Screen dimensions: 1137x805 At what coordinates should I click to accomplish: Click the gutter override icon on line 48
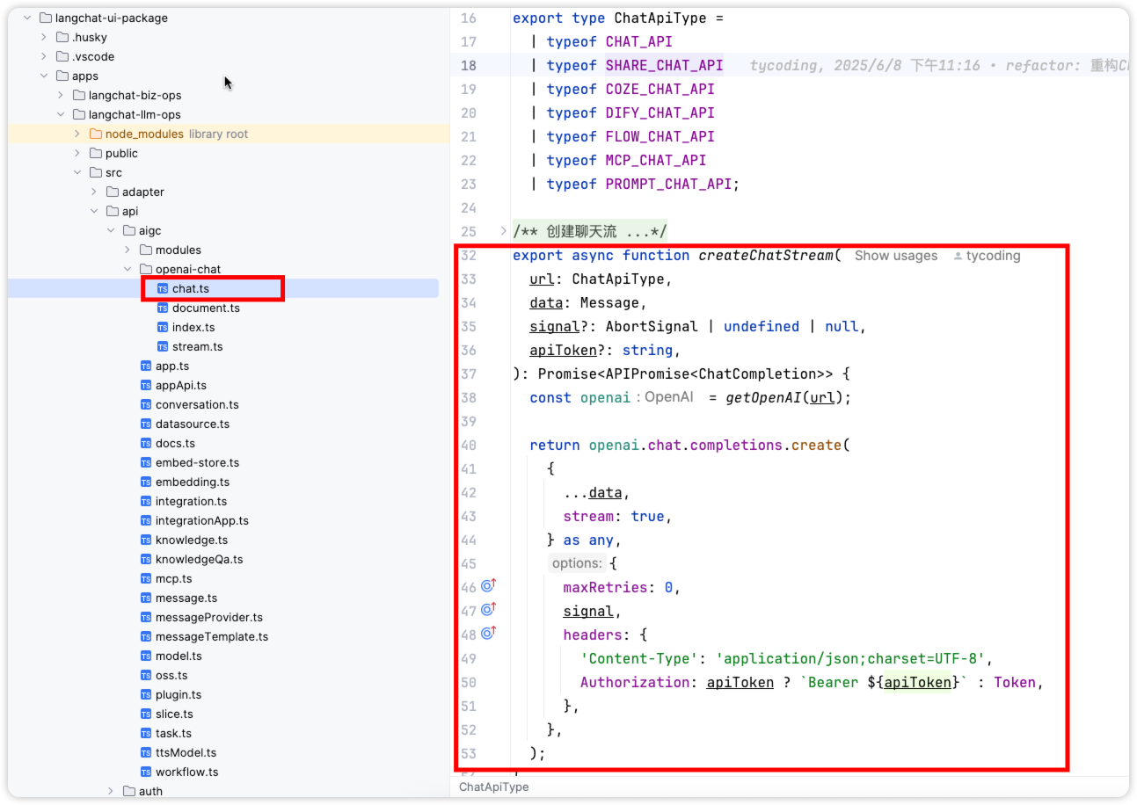point(489,634)
